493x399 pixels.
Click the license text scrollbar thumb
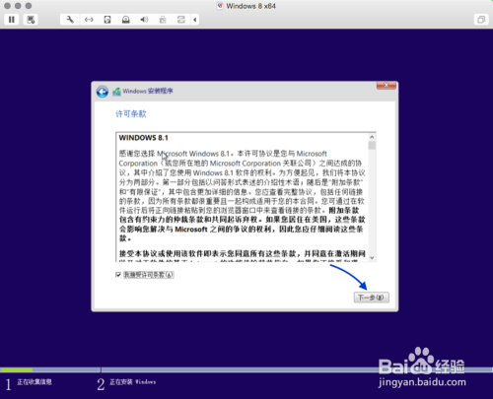(x=372, y=146)
